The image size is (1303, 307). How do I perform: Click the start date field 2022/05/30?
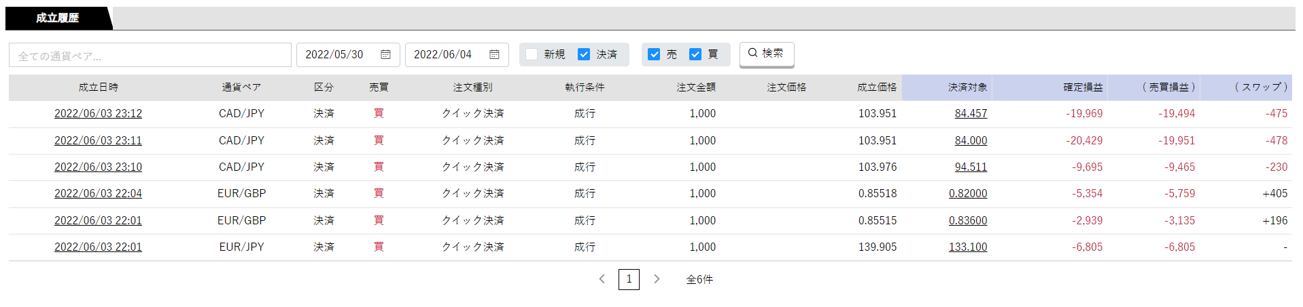[x=348, y=55]
